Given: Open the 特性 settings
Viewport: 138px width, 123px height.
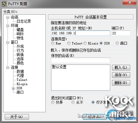Looking at the screenshot, I should (20, 38).
